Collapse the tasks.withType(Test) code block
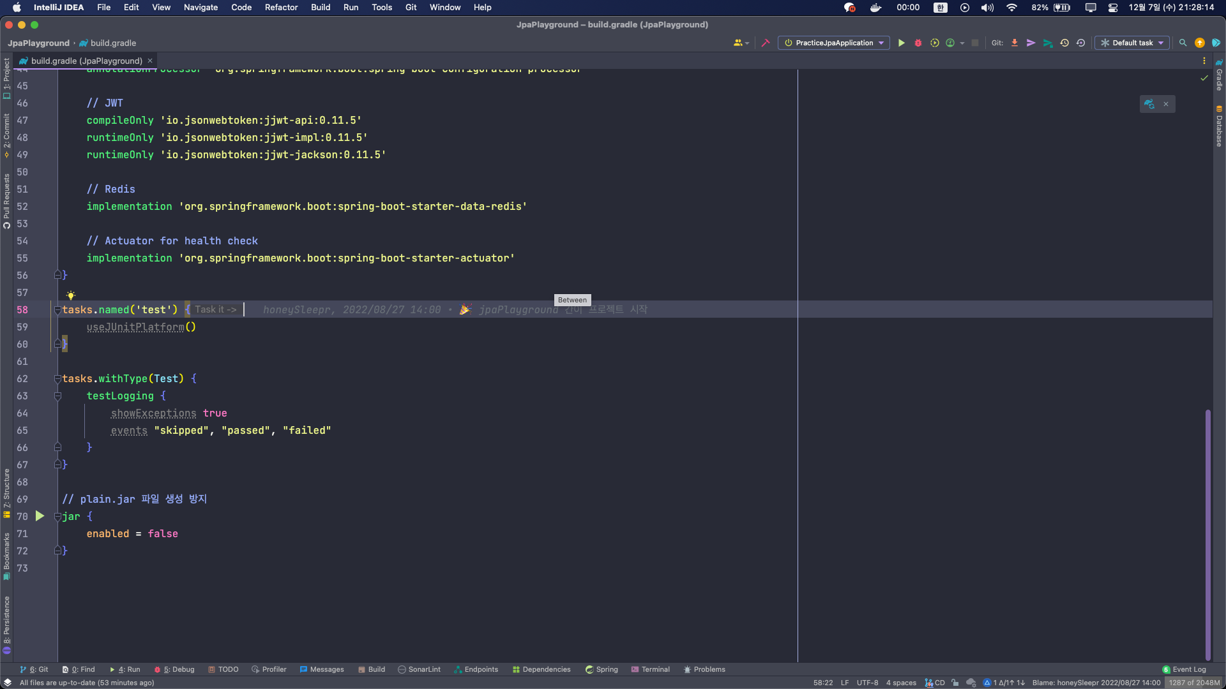1226x689 pixels. tap(57, 379)
